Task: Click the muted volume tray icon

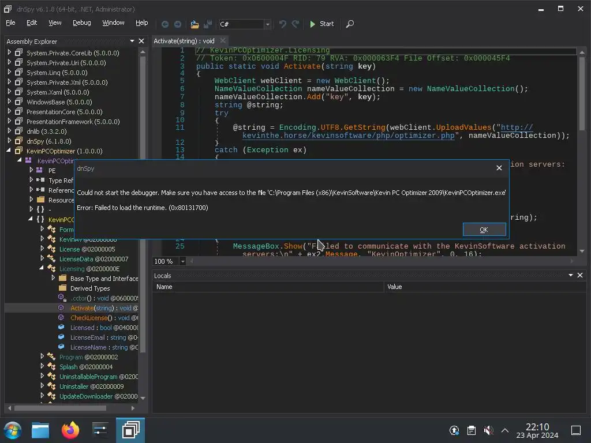Action: point(488,430)
